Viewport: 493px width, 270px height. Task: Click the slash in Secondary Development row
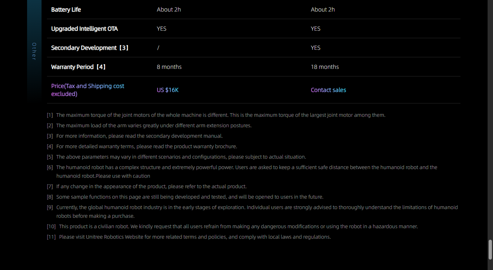158,48
